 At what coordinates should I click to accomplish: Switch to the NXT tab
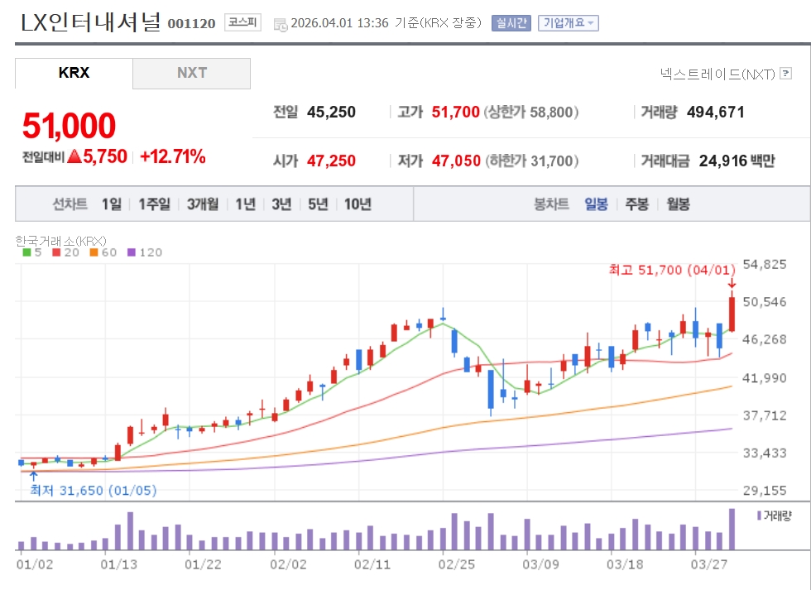click(191, 73)
